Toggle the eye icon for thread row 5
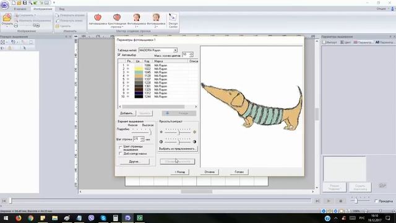 pos(128,79)
